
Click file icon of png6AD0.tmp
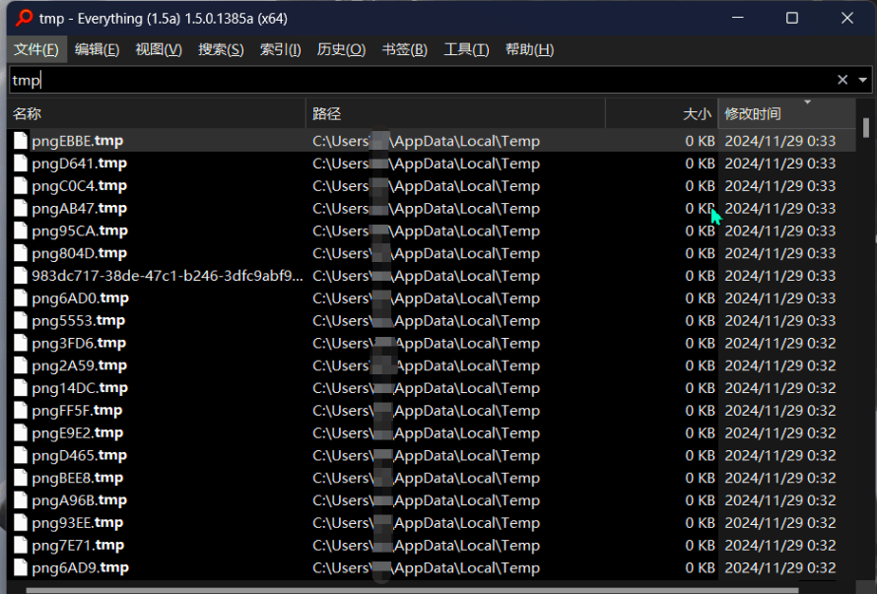click(x=21, y=297)
